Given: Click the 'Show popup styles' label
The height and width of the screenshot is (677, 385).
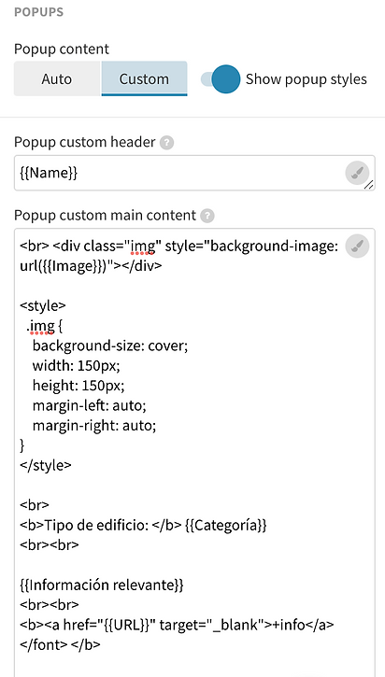Looking at the screenshot, I should [x=307, y=79].
